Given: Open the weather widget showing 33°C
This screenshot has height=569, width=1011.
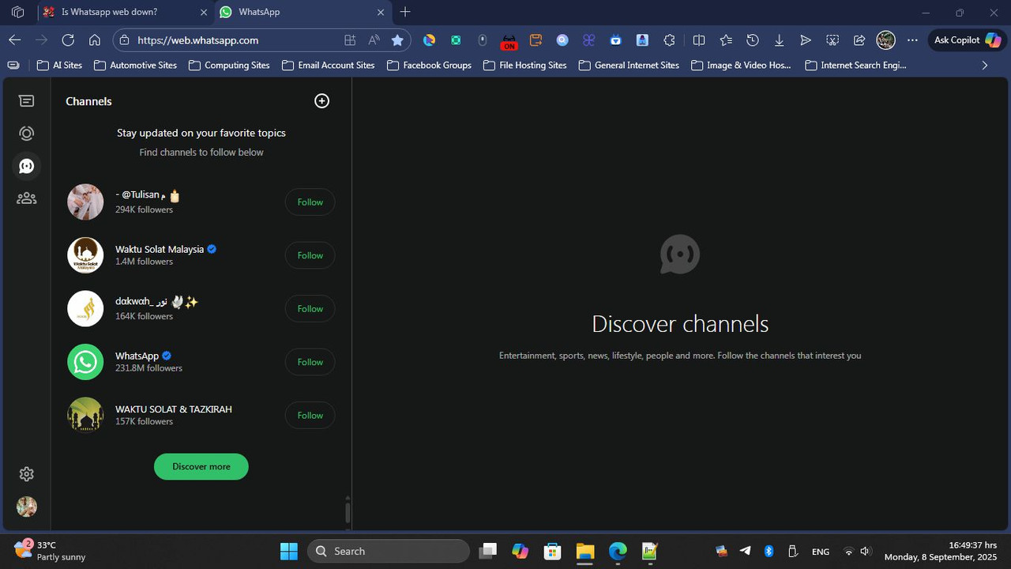Looking at the screenshot, I should pyautogui.click(x=49, y=551).
